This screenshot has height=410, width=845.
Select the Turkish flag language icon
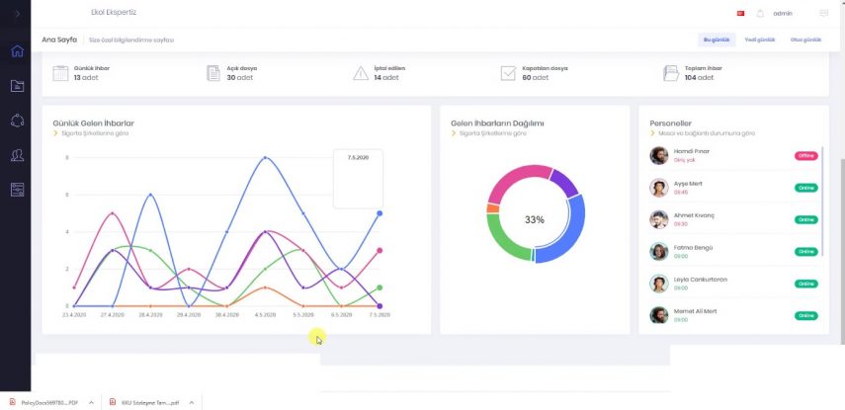[740, 14]
